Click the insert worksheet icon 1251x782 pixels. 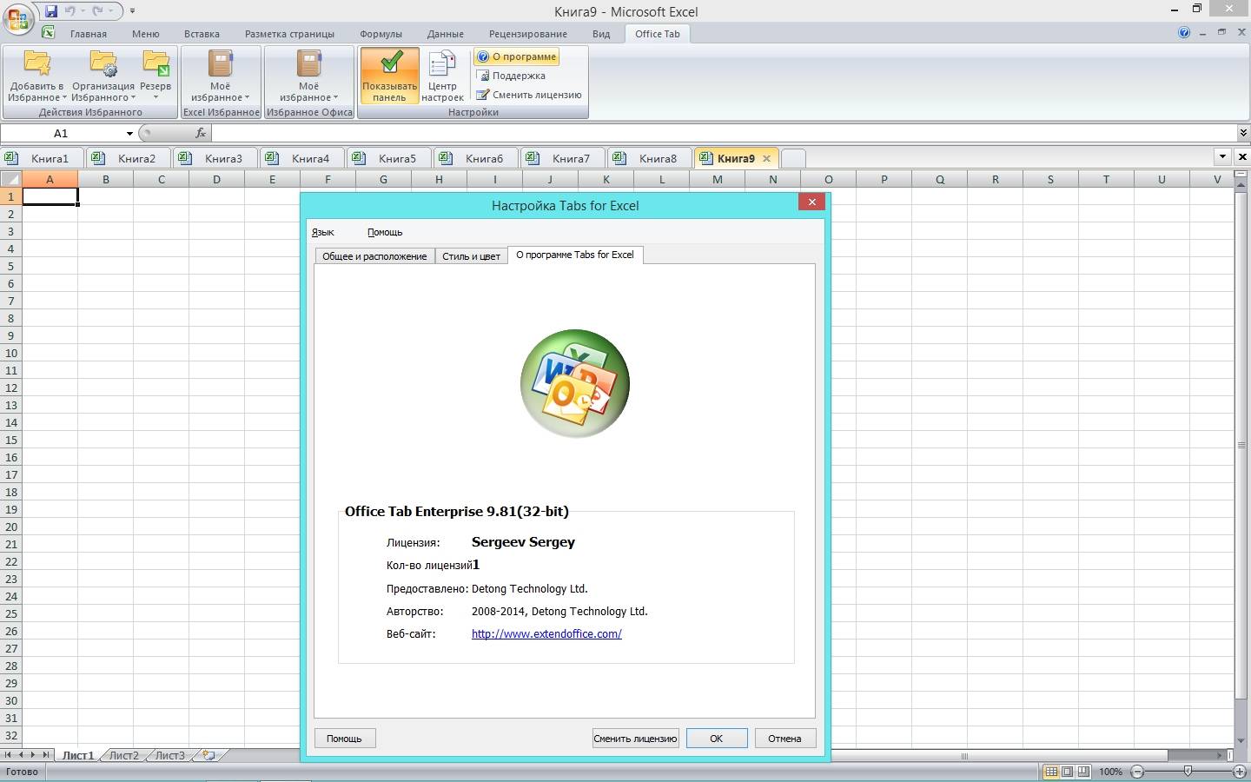pyautogui.click(x=208, y=756)
